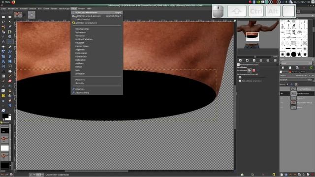Image resolution: width=315 pixels, height=177 pixels.
Task: Click zoom out icon in Navigation panel
Action: coord(240,60)
